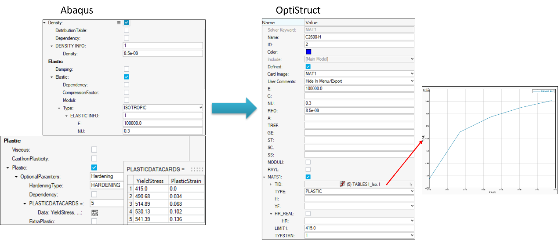Tick the MODULI checkbox
558x240 pixels.
tap(308, 162)
